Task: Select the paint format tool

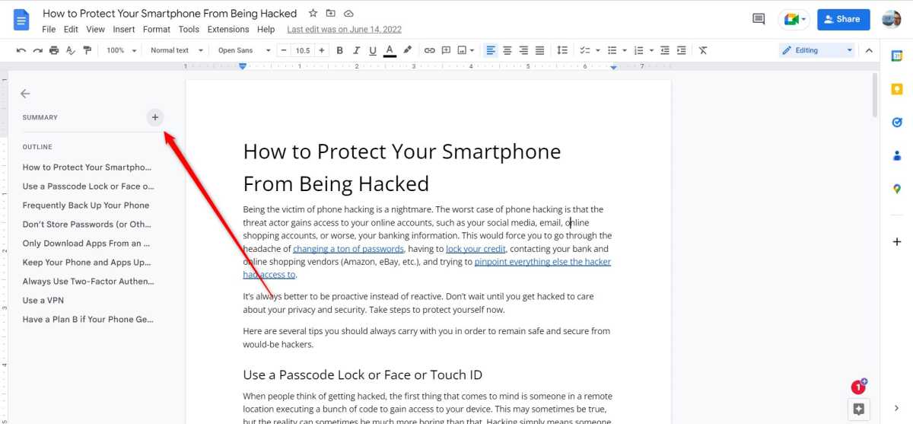Action: tap(87, 50)
